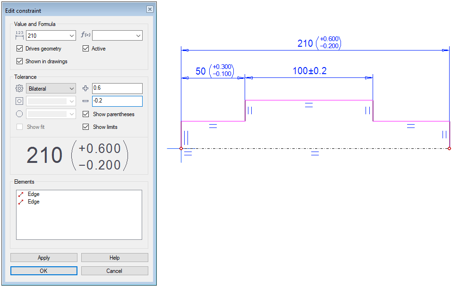Select the second Edge in Elements list
The height and width of the screenshot is (288, 460).
34,202
